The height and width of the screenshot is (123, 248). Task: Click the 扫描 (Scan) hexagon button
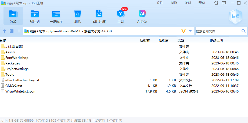(235, 16)
